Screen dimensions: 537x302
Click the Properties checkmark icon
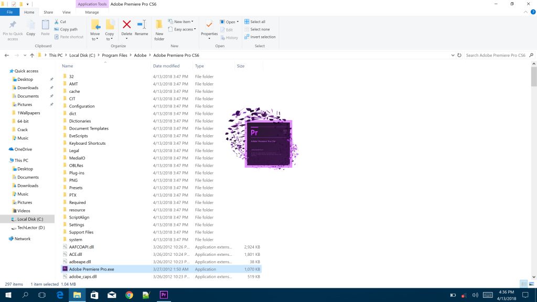click(209, 25)
